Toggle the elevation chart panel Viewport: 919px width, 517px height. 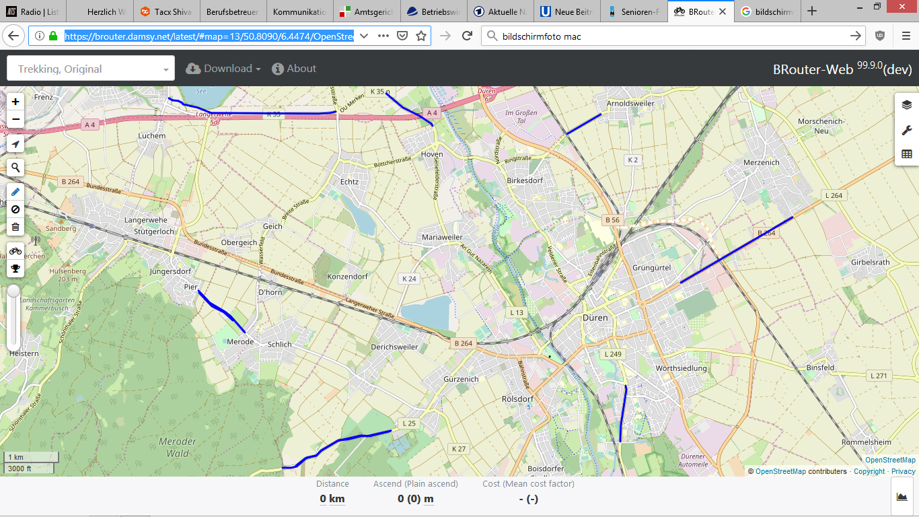902,497
